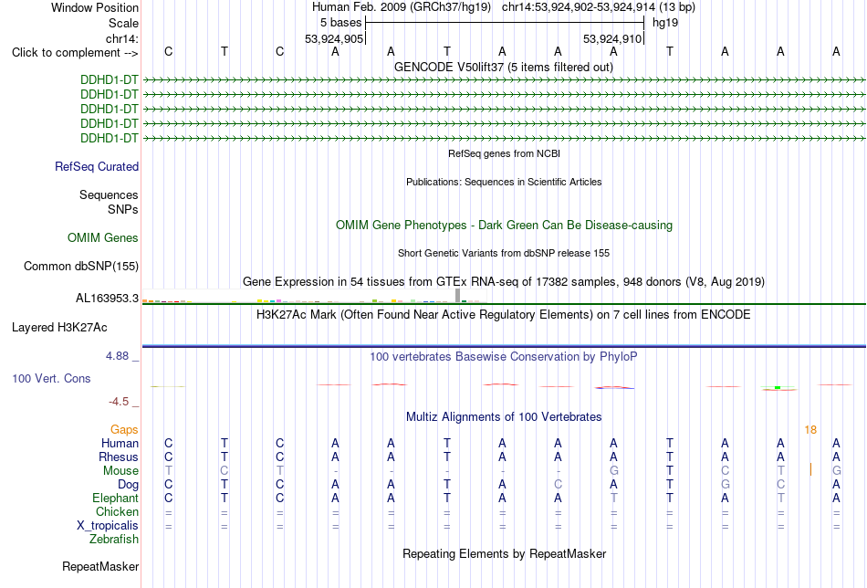This screenshot has width=867, height=588.
Task: Click the OMIM Genes track label
Action: (x=103, y=238)
